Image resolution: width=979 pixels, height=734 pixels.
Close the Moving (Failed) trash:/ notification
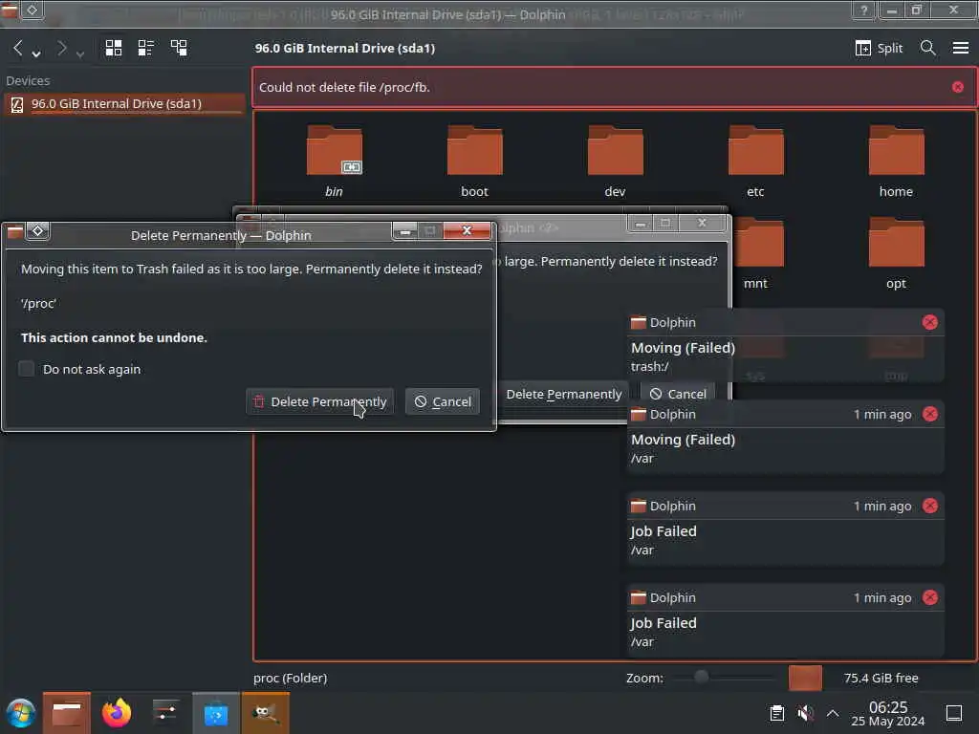[929, 322]
